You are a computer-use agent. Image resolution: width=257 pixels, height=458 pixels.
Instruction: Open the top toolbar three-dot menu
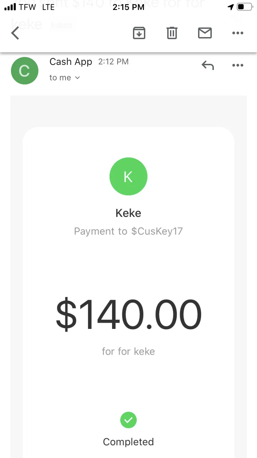point(237,33)
